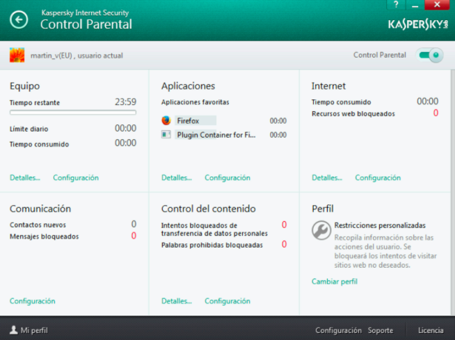Viewport: 455px width, 340px height.
Task: Click the Plugin Container application icon
Action: (x=166, y=135)
